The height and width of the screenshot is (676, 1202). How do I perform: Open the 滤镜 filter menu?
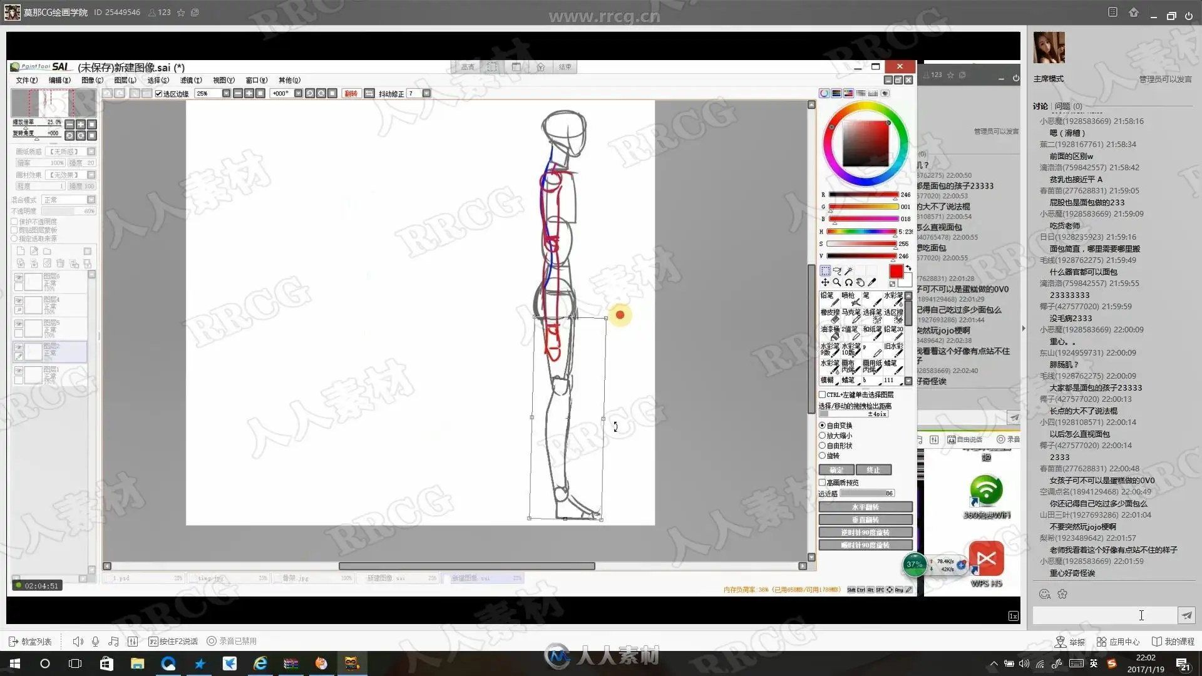(190, 80)
